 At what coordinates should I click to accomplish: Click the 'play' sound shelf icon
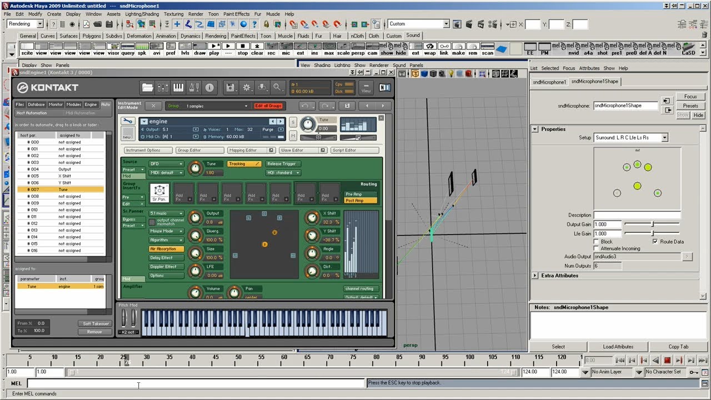point(214,49)
